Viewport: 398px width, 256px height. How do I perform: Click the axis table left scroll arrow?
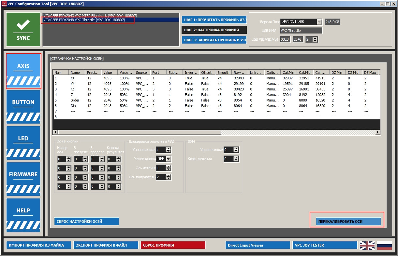55,132
